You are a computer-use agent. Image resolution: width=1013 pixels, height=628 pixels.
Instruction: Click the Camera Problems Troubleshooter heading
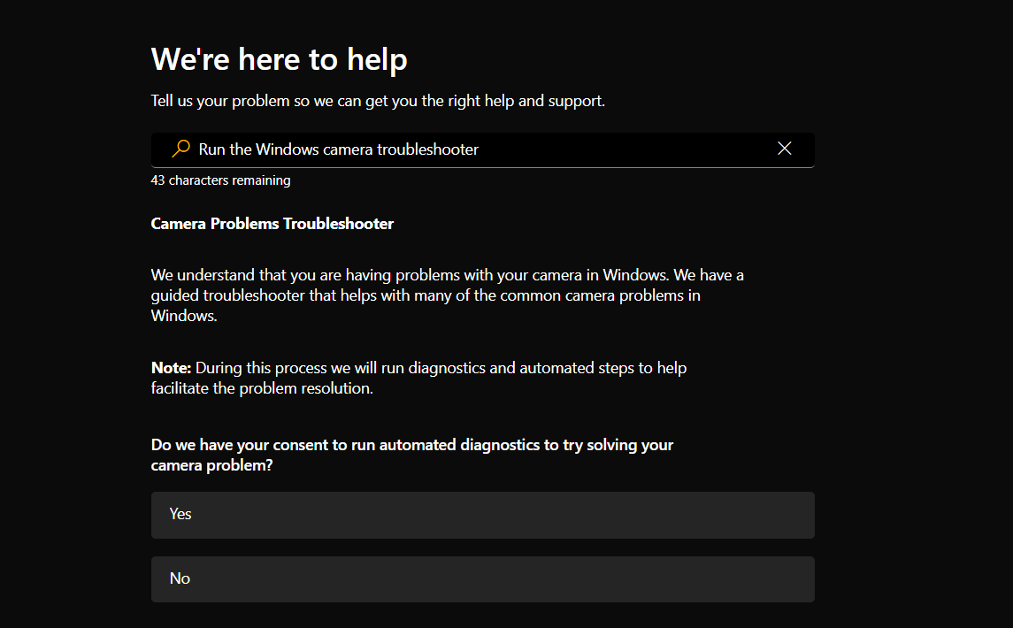(x=272, y=223)
